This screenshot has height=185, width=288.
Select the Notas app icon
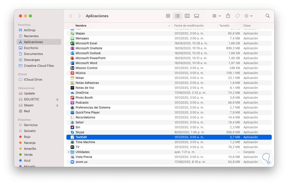coord(72,78)
